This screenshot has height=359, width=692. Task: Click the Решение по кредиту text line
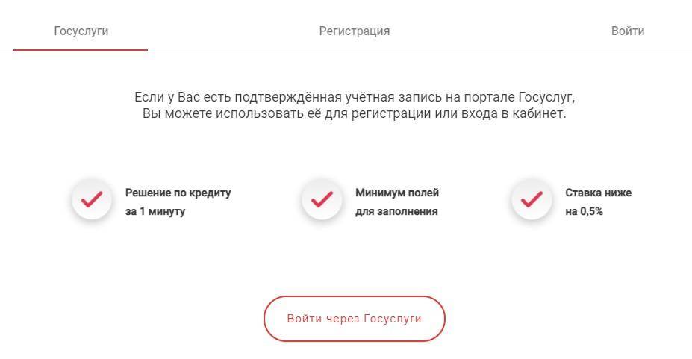tap(178, 193)
